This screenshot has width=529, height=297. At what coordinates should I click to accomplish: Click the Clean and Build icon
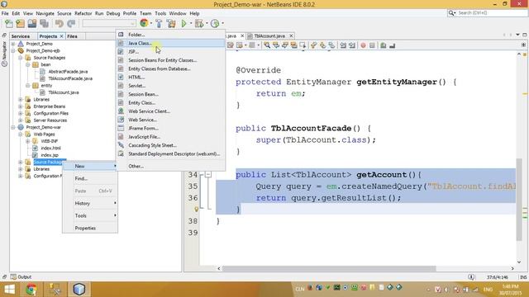click(x=171, y=23)
